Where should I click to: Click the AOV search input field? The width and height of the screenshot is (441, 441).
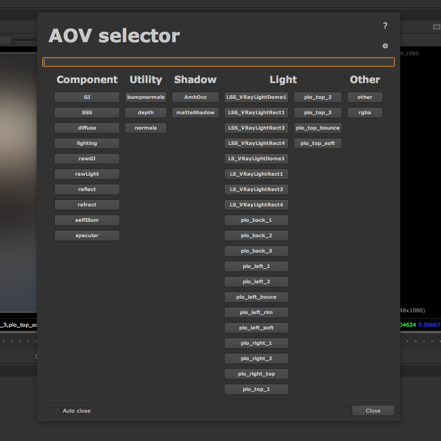coord(218,62)
